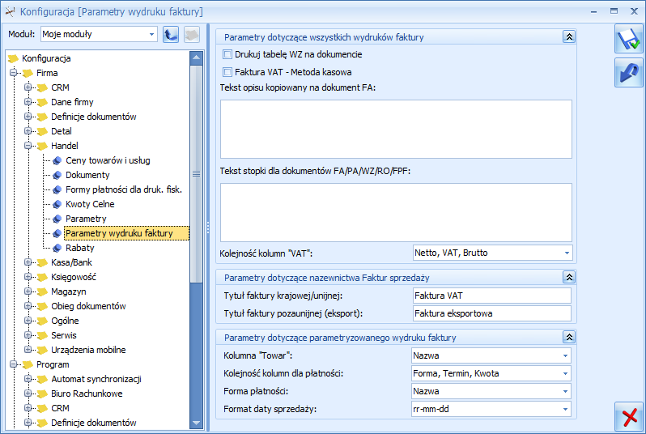Select Definicje dokumentów under Firma
646x434 pixels.
click(94, 117)
